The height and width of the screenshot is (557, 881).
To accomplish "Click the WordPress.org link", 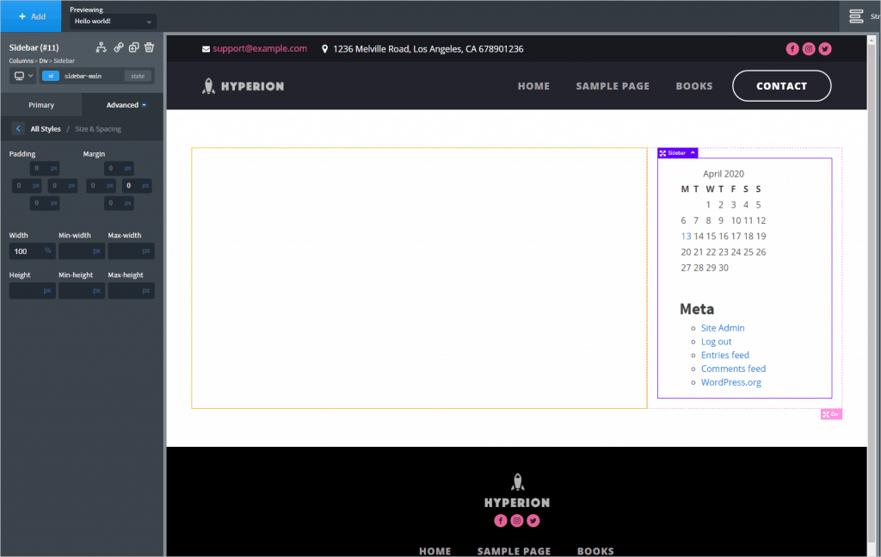I will pos(731,382).
